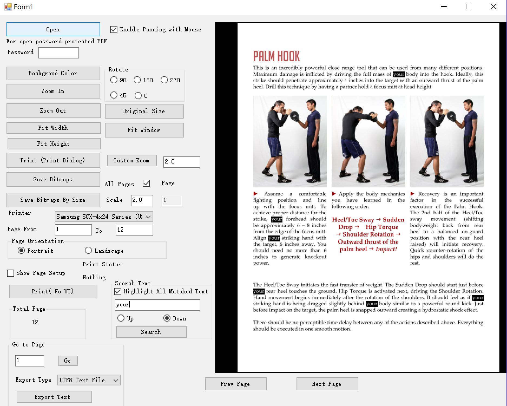
Task: Maximize the Form1 window
Action: click(469, 7)
